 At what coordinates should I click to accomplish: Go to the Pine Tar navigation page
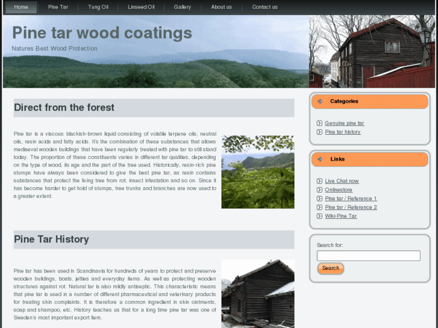58,7
